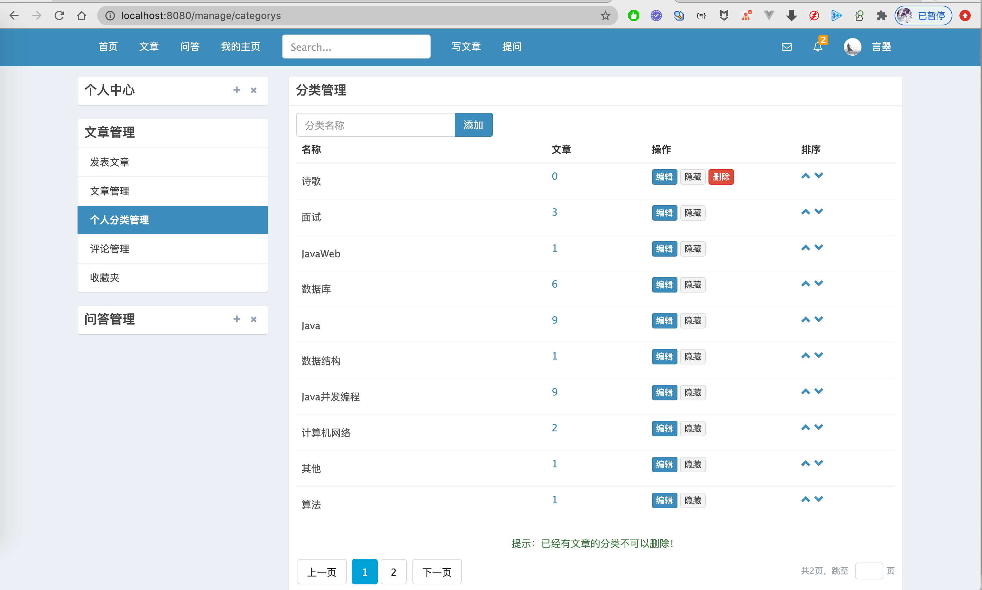Viewport: 982px width, 590px height.
Task: Expand the 个人中心 panel with the plus
Action: (237, 90)
